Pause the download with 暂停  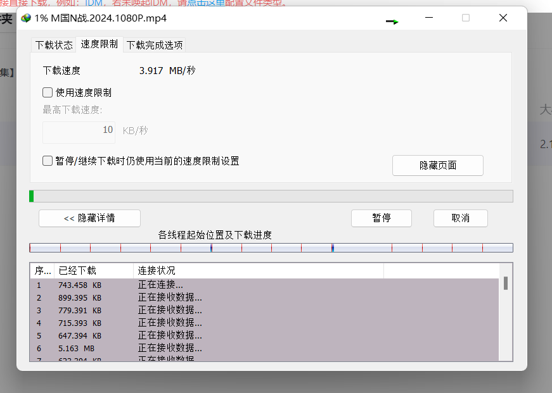(381, 218)
